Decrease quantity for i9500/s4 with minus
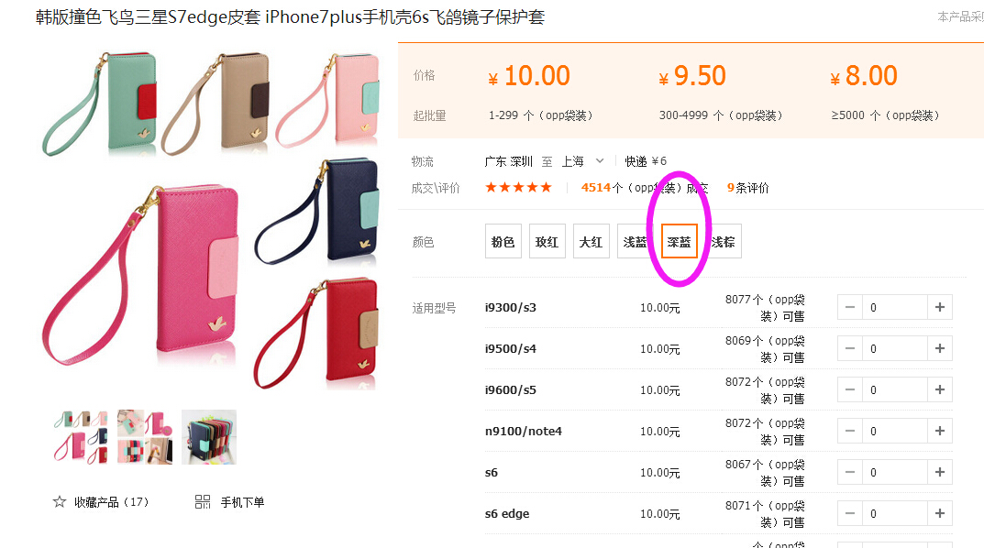 pos(850,348)
